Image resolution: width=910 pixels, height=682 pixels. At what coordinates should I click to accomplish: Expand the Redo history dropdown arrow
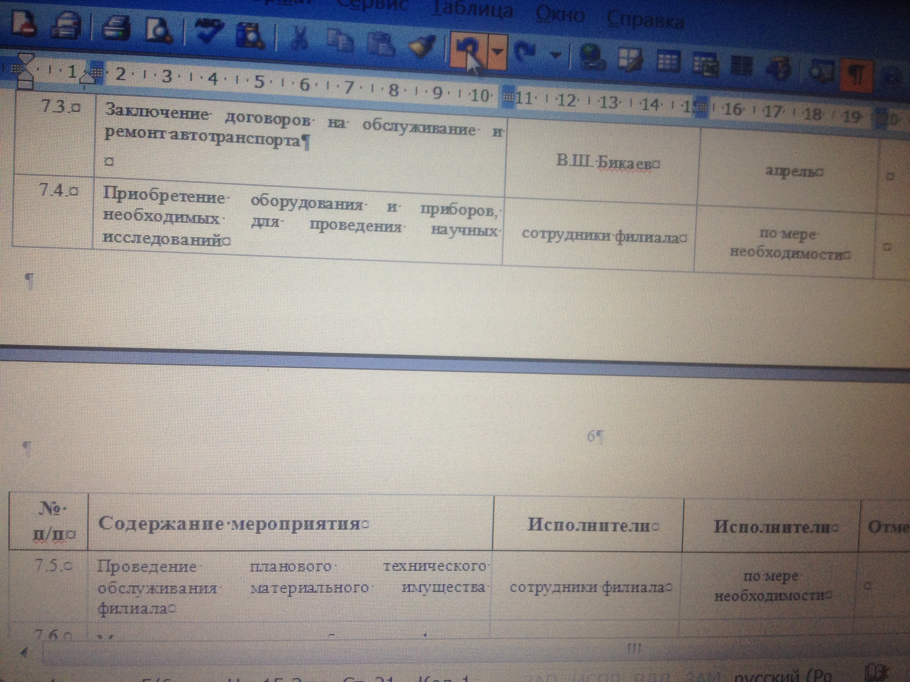click(556, 55)
